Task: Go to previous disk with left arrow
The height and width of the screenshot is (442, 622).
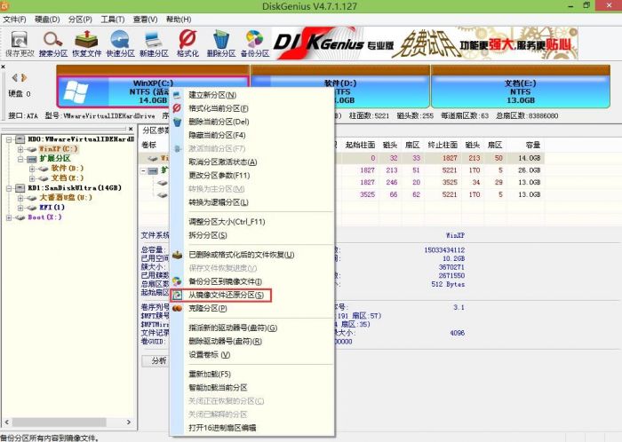Action: pyautogui.click(x=15, y=77)
